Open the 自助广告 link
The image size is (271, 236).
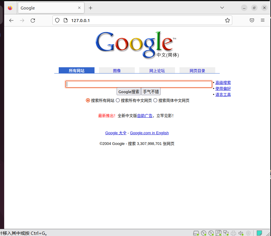click(145, 116)
